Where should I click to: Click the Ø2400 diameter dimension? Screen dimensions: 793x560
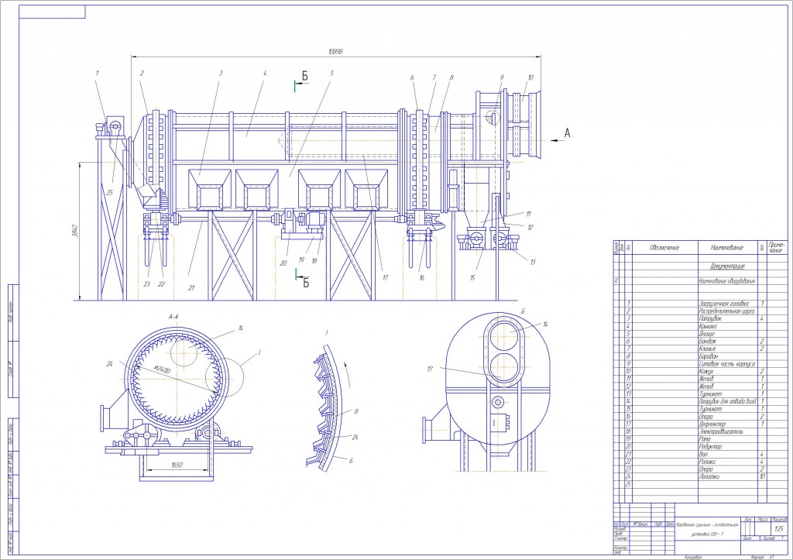[163, 369]
